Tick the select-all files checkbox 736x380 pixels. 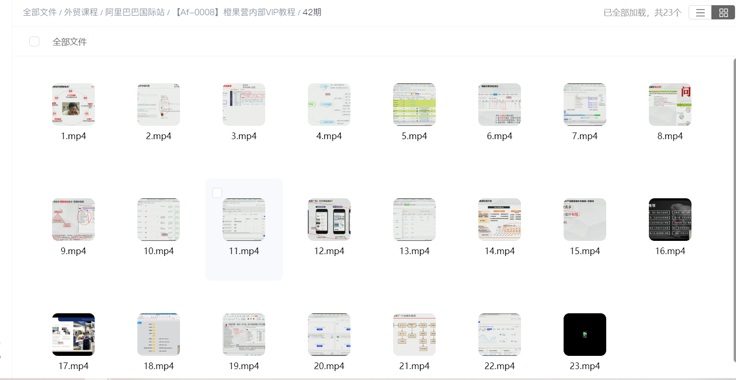click(x=35, y=42)
